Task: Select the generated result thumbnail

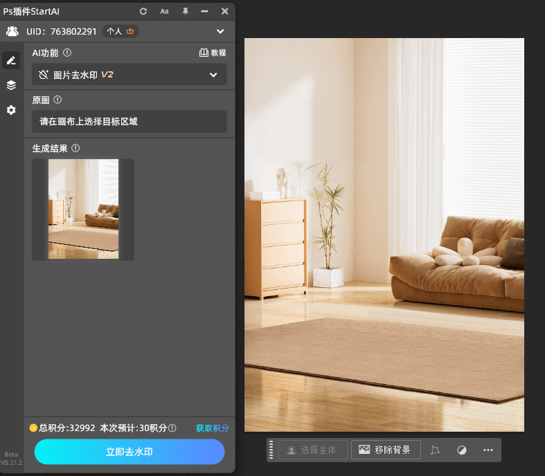Action: 83,209
